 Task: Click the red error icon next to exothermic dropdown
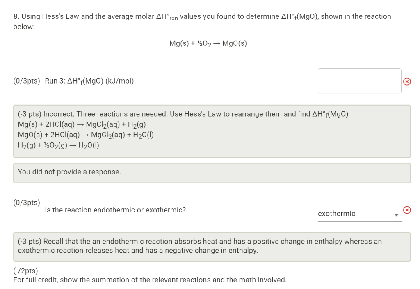coord(407,210)
